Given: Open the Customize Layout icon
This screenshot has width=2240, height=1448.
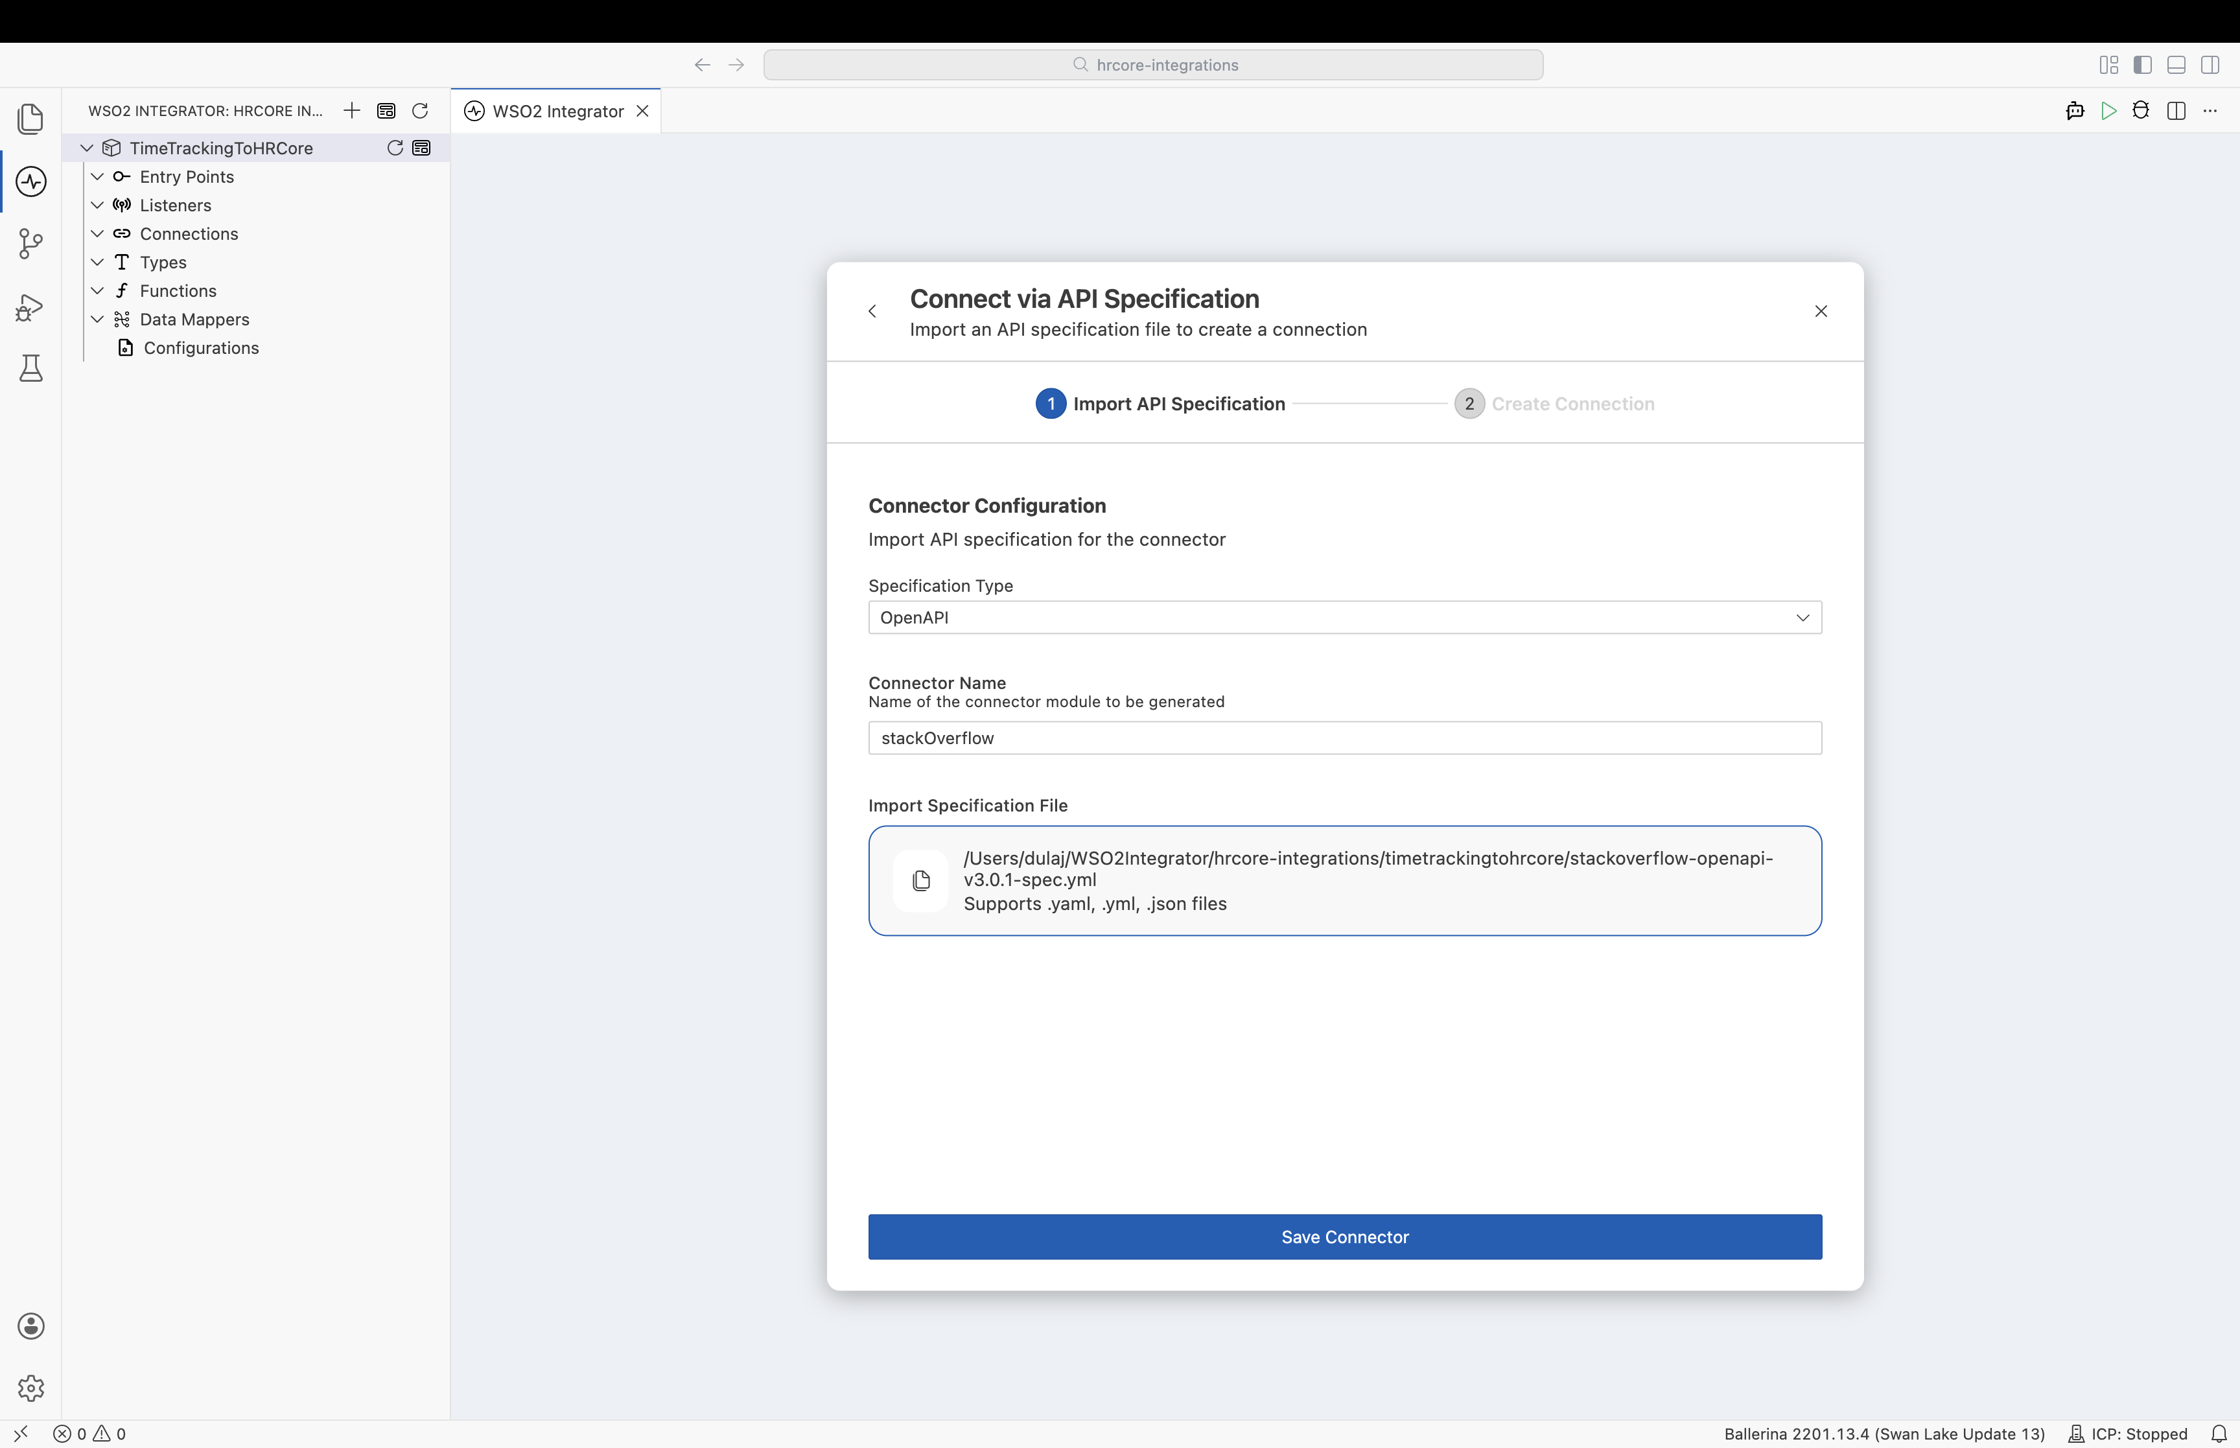Looking at the screenshot, I should 2108,65.
